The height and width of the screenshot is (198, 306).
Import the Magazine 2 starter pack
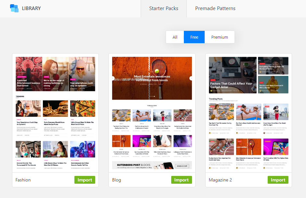tap(278, 180)
